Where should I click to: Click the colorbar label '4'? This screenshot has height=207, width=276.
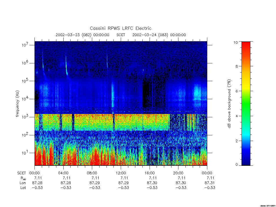[x=237, y=116]
